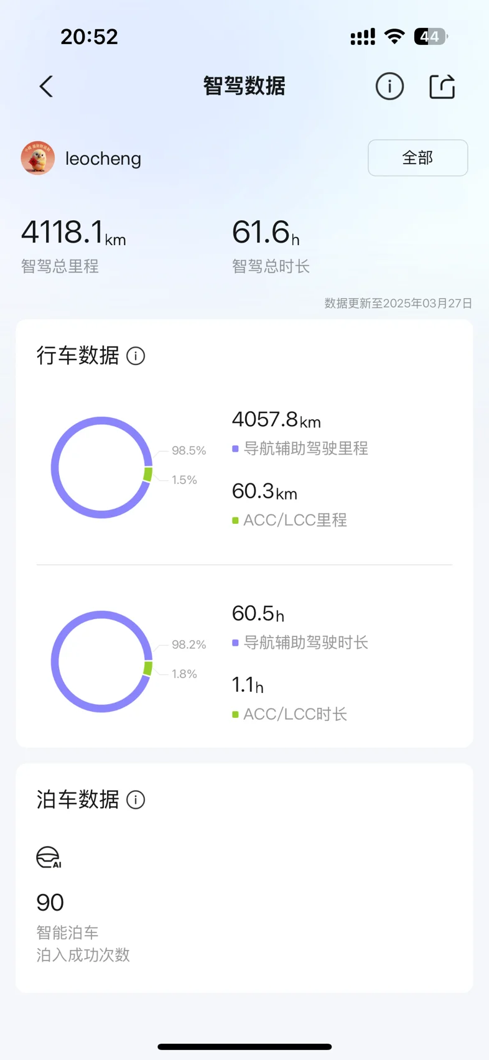489x1060 pixels.
Task: Tap the leocheng avatar picture
Action: tap(38, 158)
